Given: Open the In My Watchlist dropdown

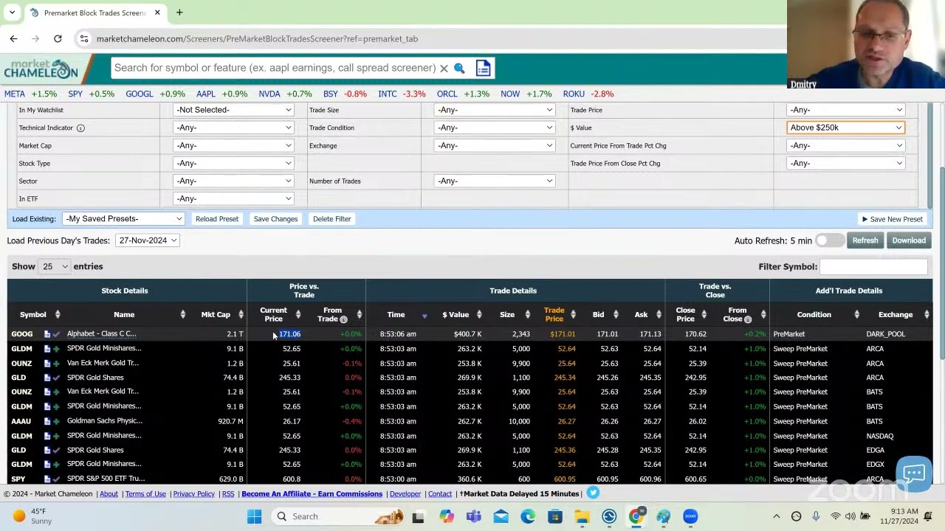Looking at the screenshot, I should coord(233,110).
